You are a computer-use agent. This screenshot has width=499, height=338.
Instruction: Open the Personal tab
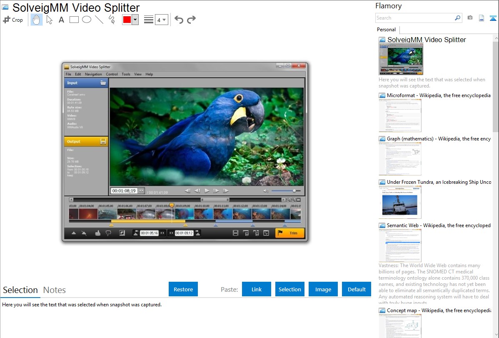tap(386, 30)
